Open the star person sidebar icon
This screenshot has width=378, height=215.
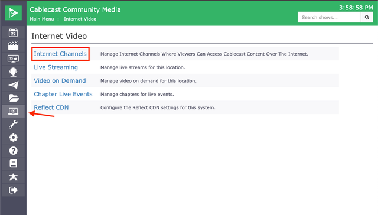13,177
